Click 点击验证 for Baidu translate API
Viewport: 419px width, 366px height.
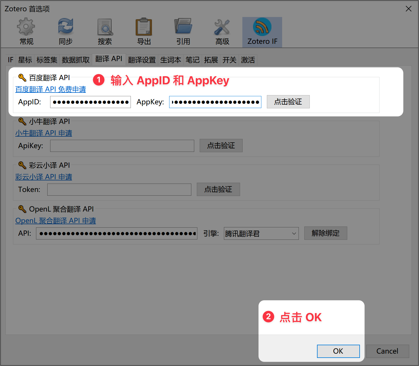tap(288, 102)
